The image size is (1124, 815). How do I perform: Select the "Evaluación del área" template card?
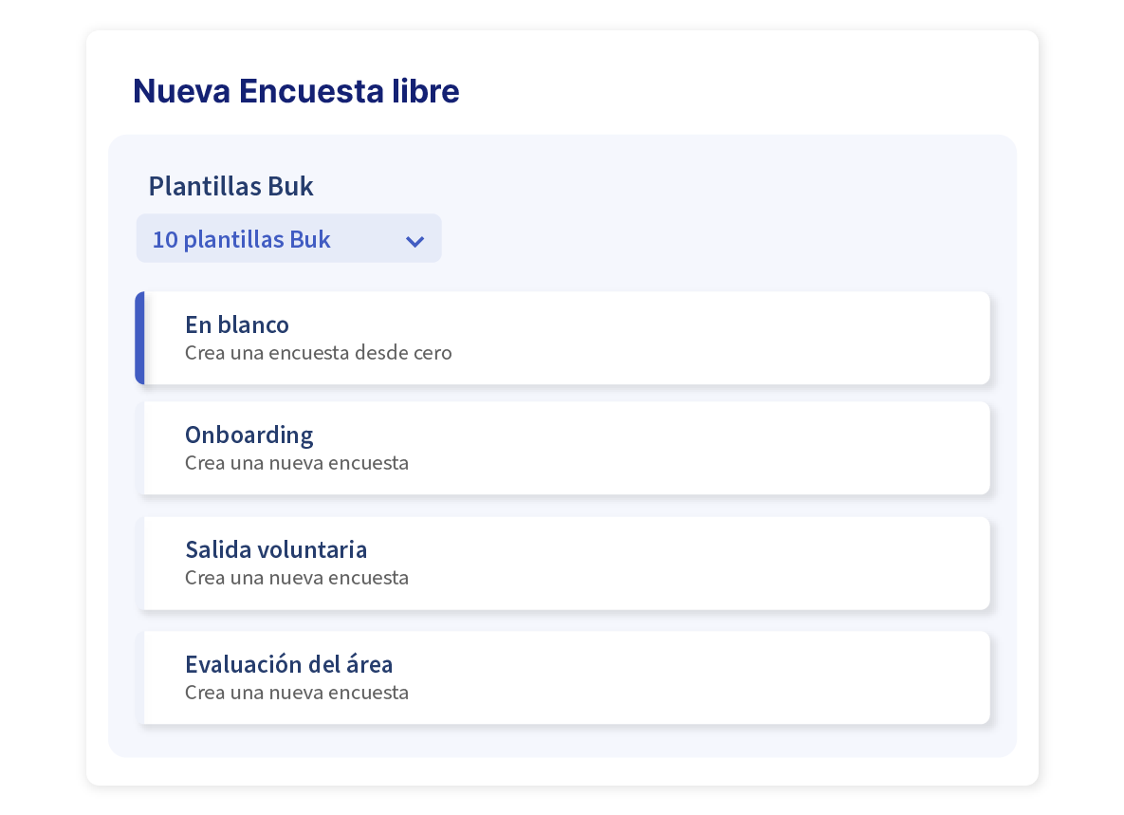(x=566, y=677)
